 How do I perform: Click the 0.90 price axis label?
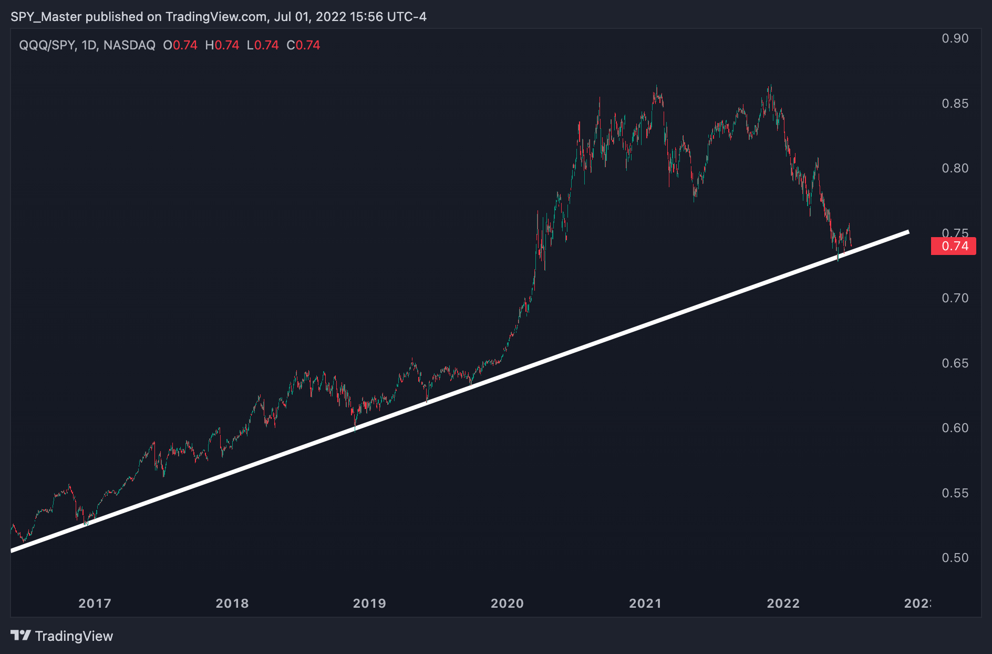[955, 38]
